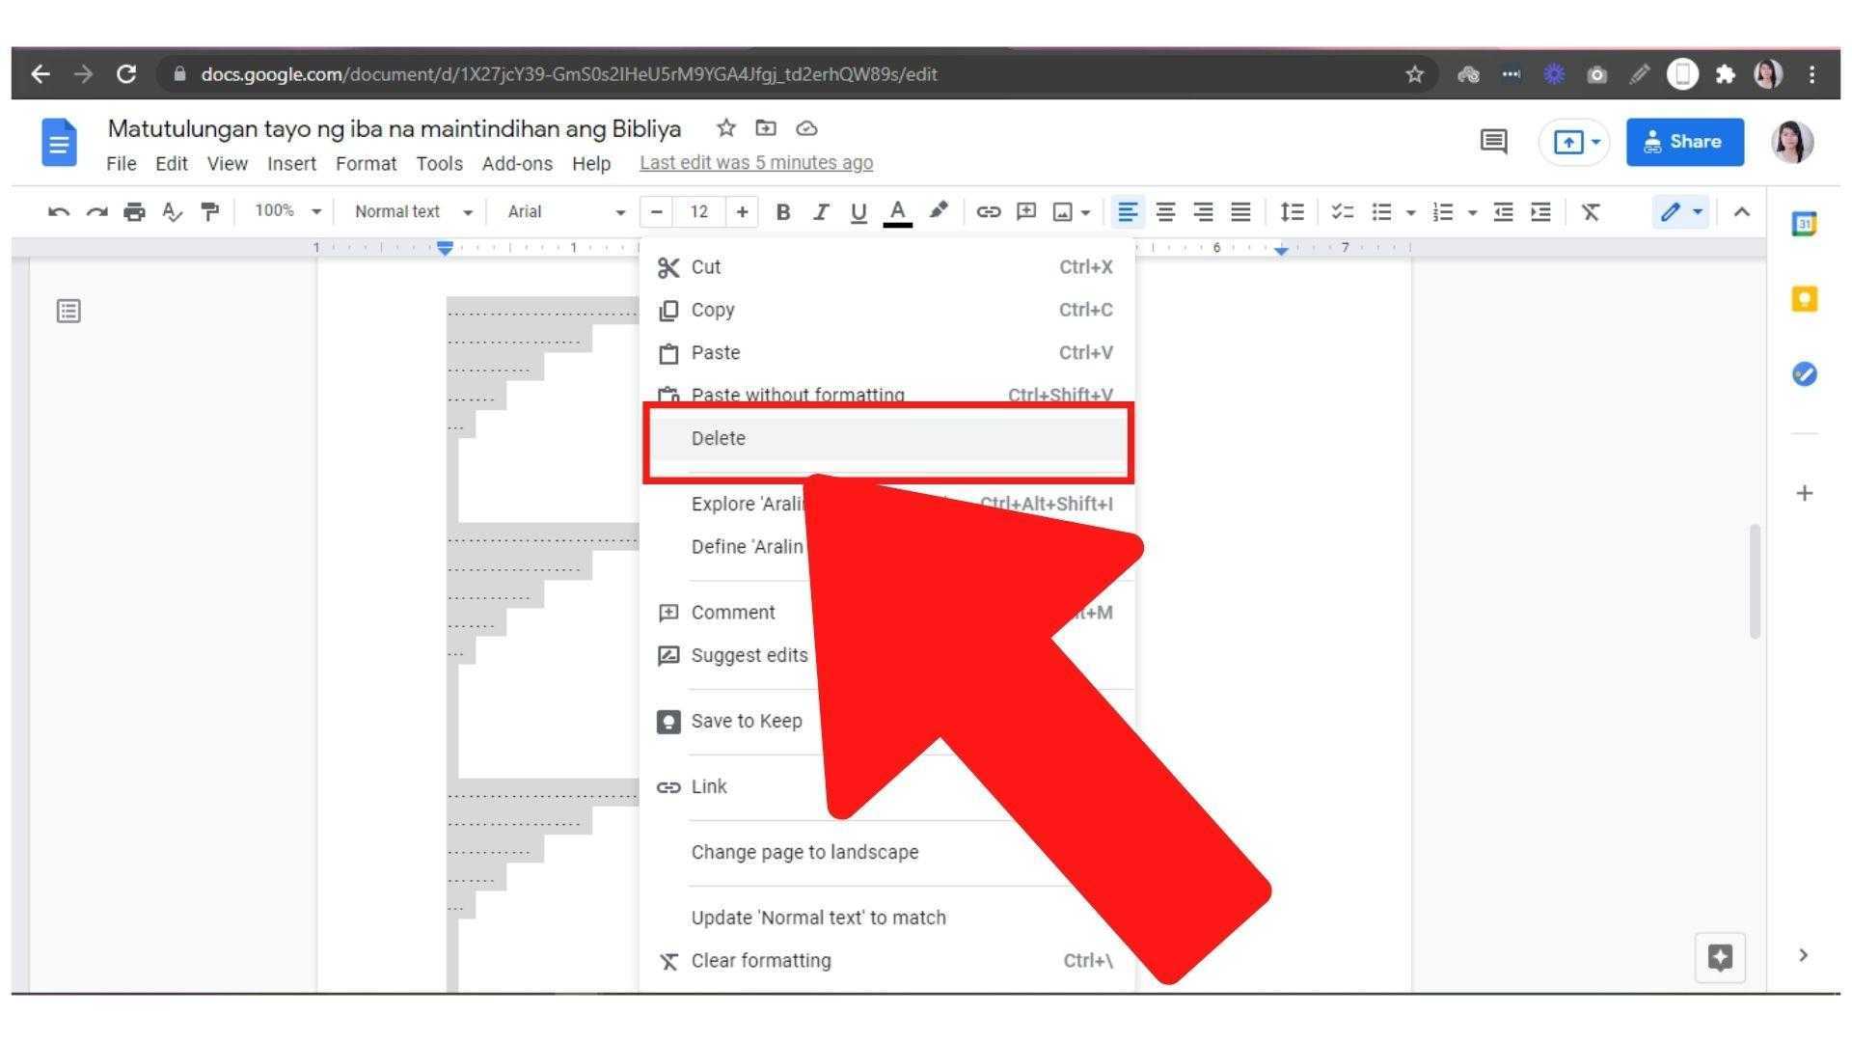The image size is (1852, 1042).
Task: Expand the insert image arrow
Action: [1086, 212]
